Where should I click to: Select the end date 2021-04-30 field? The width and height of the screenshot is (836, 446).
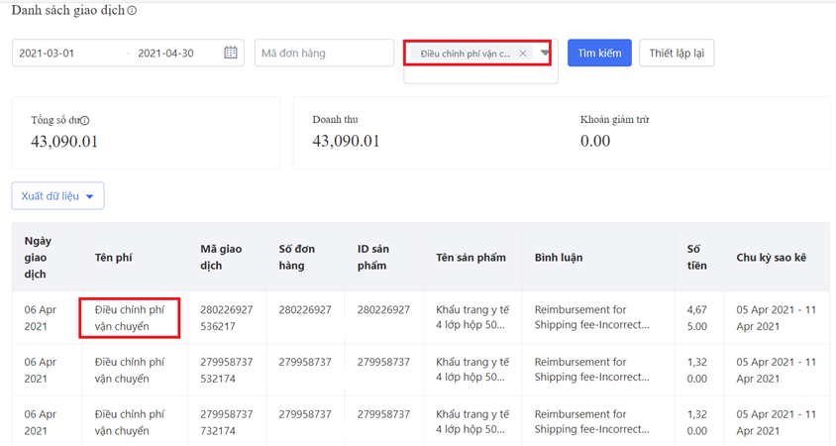165,54
